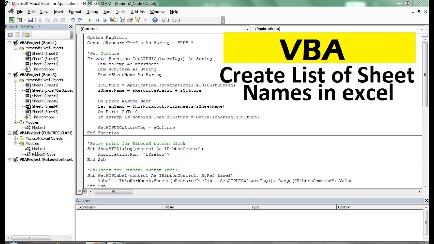Open Project Explorer toolbar icon
The image size is (434, 244).
[123, 20]
